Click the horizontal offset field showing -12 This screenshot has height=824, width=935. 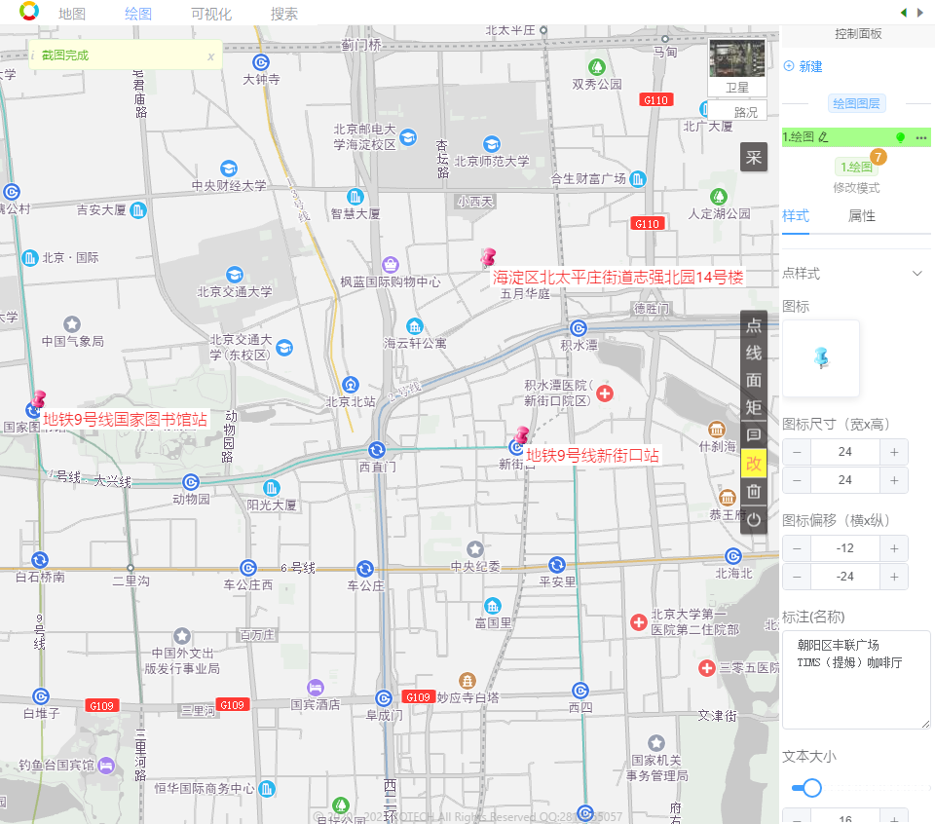(845, 548)
